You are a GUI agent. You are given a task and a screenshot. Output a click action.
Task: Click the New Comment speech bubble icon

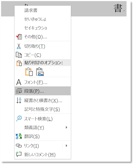(19, 154)
